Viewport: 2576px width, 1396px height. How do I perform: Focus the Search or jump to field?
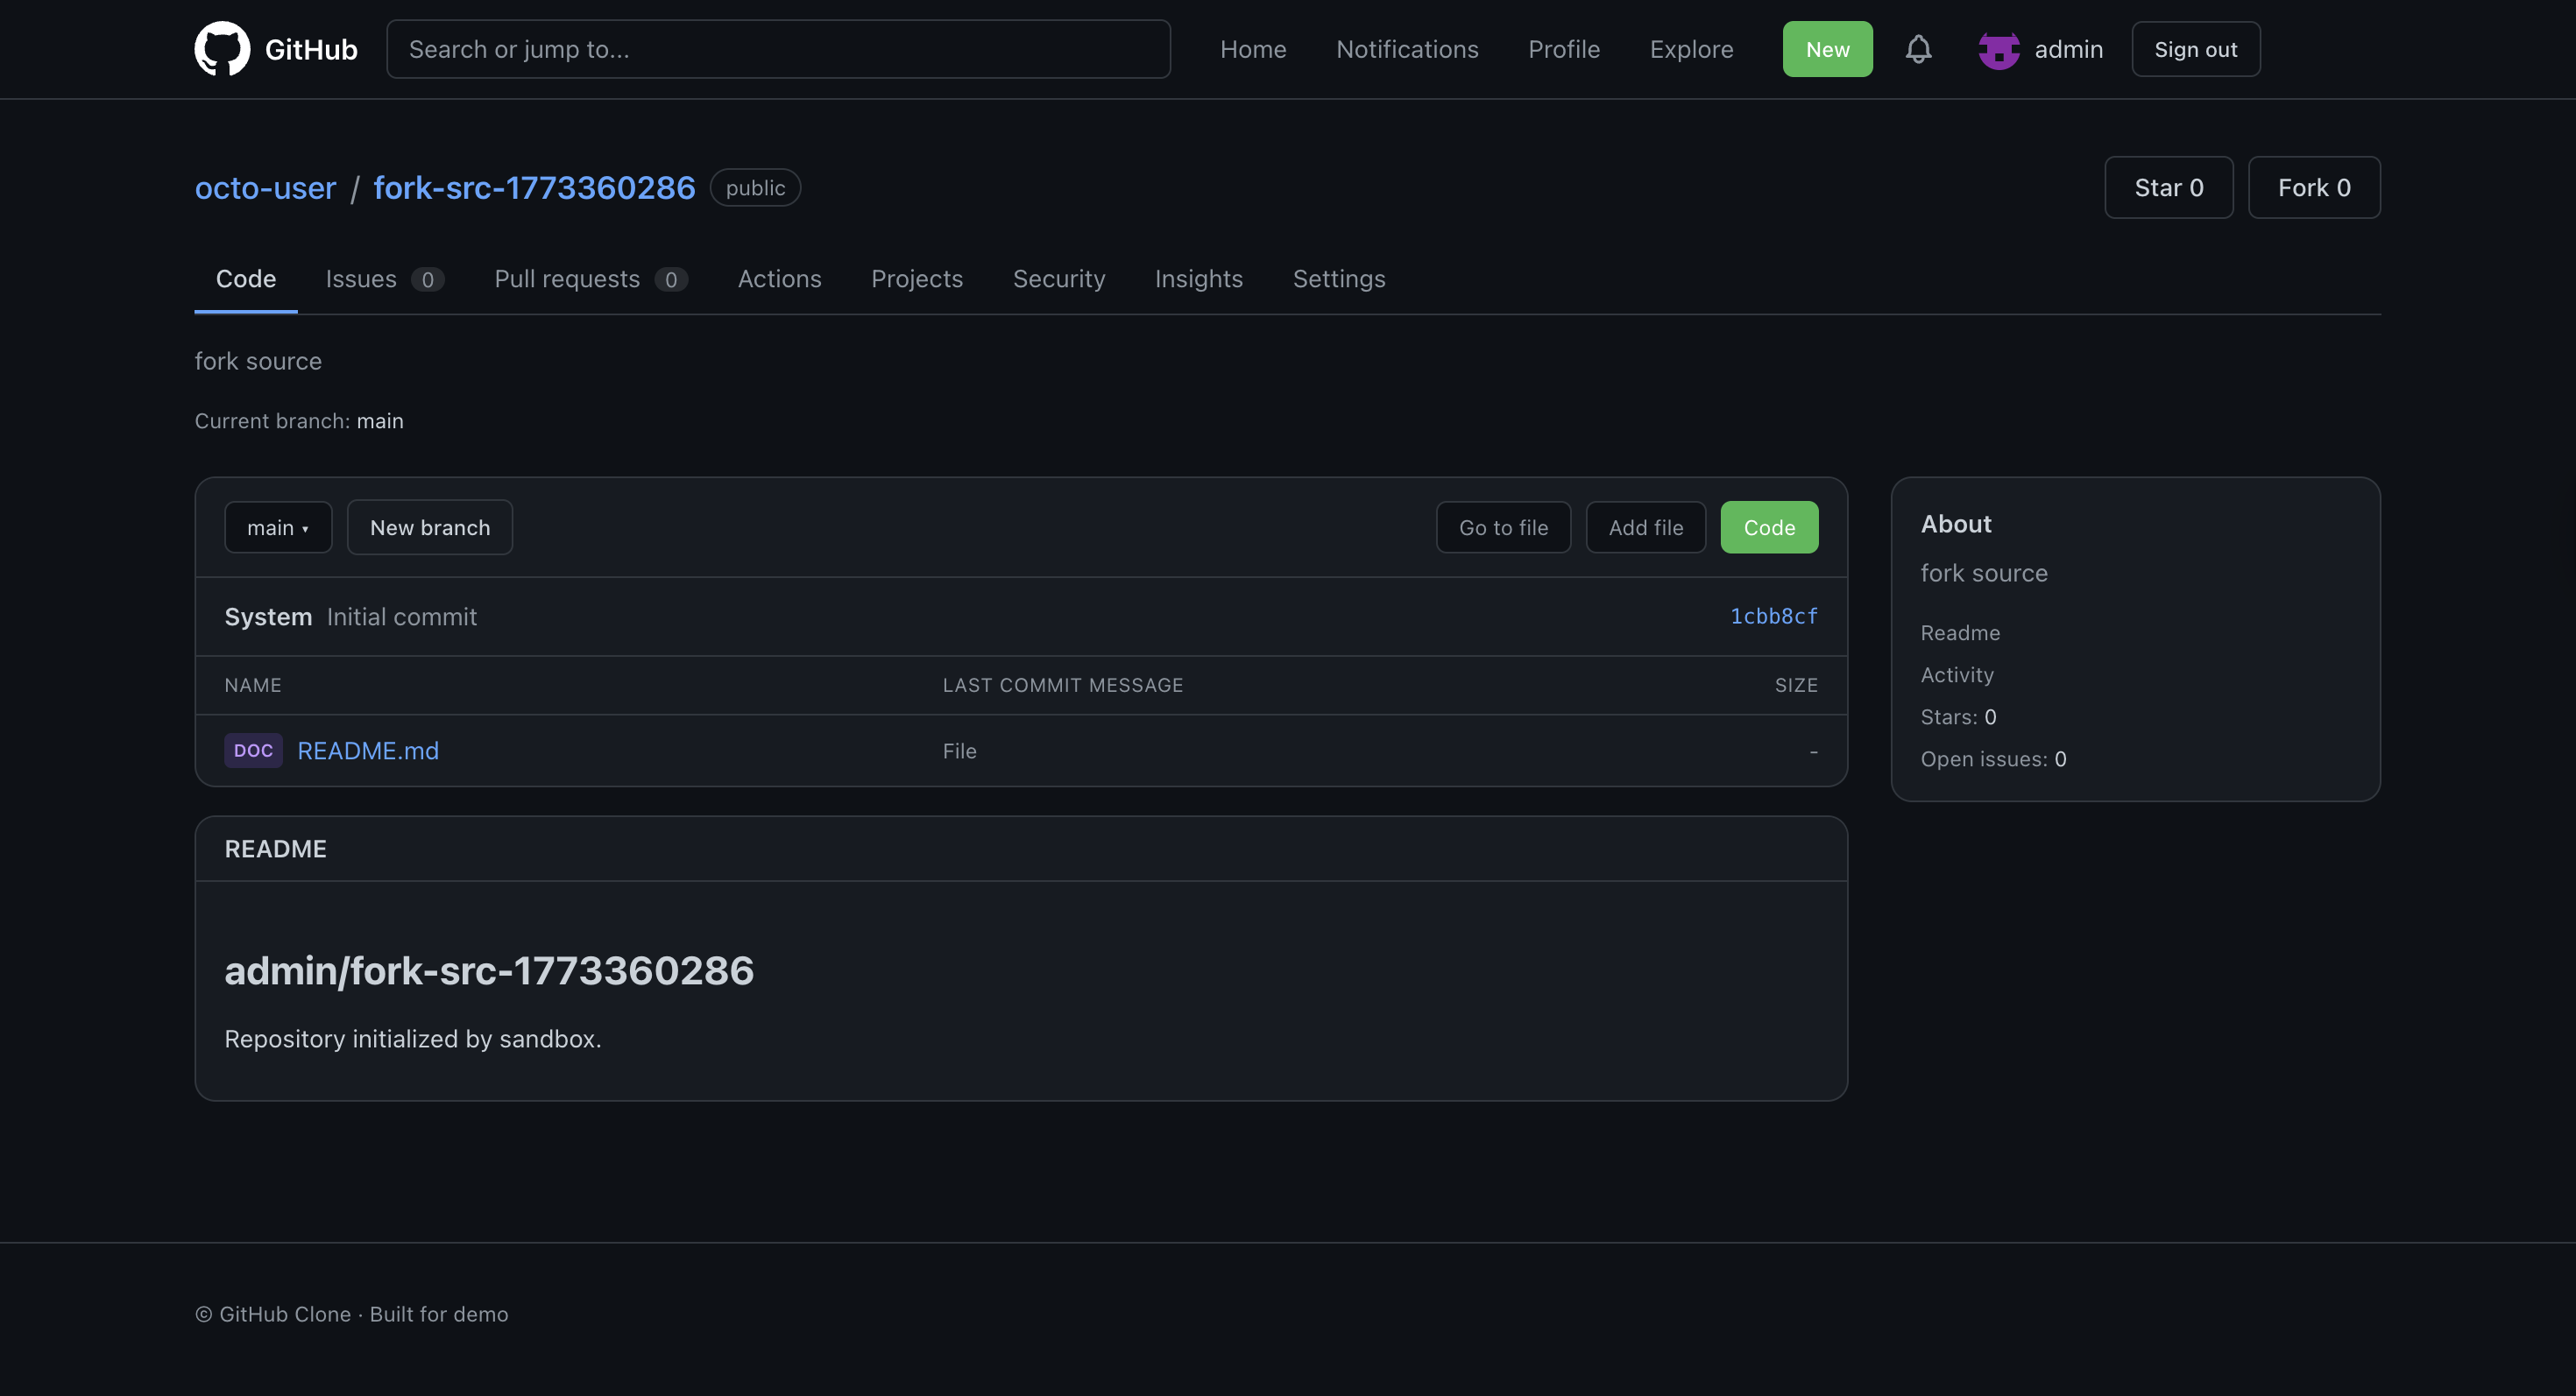pyautogui.click(x=778, y=49)
